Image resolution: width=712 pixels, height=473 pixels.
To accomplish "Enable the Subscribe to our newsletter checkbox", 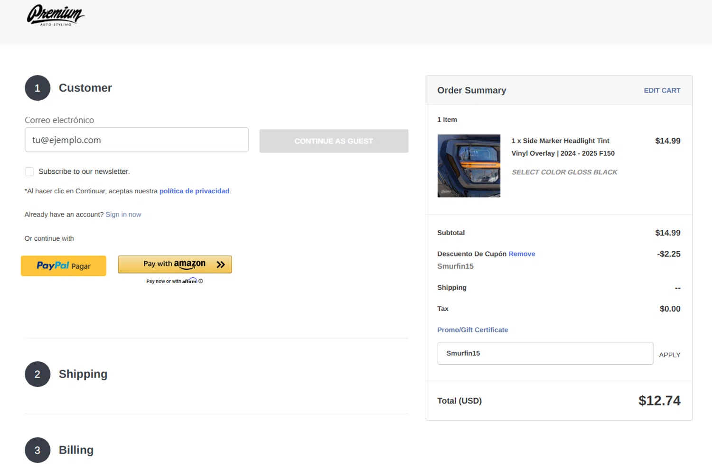I will [x=29, y=171].
